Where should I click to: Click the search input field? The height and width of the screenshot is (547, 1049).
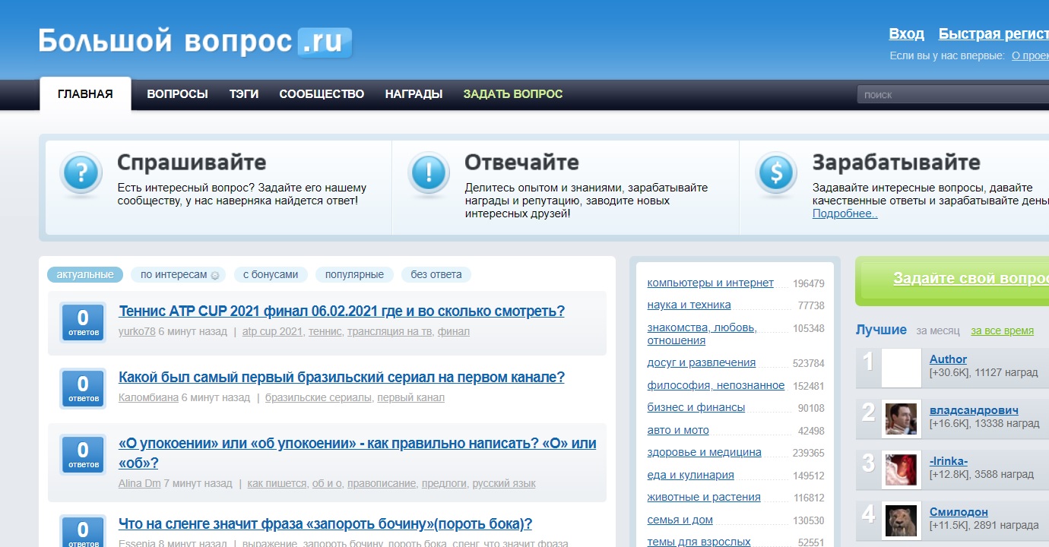(953, 95)
